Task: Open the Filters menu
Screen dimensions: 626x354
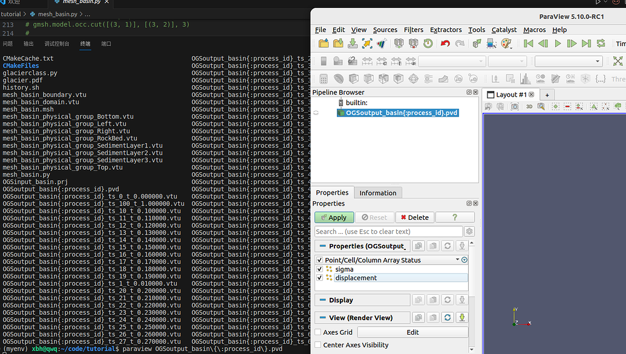Action: click(x=414, y=30)
